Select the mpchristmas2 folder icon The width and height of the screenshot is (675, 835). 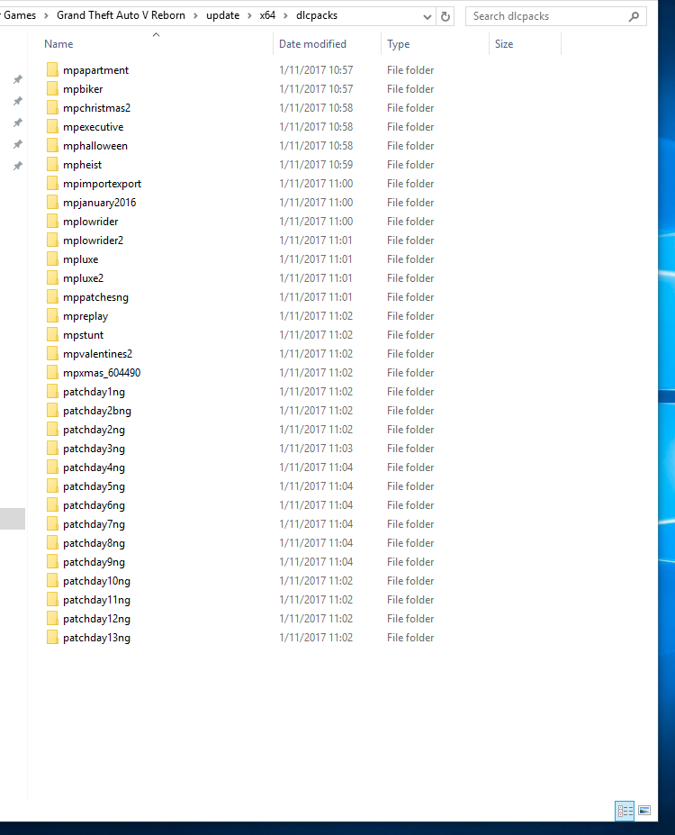coord(52,107)
